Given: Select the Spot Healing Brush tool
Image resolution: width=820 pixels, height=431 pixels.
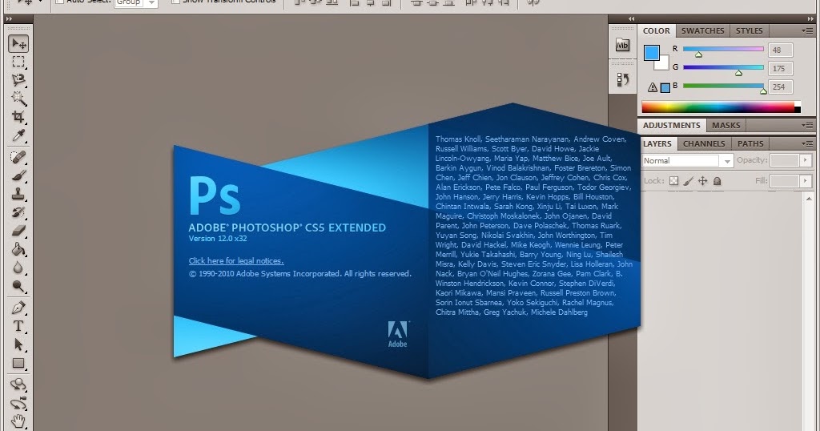Looking at the screenshot, I should click(18, 156).
